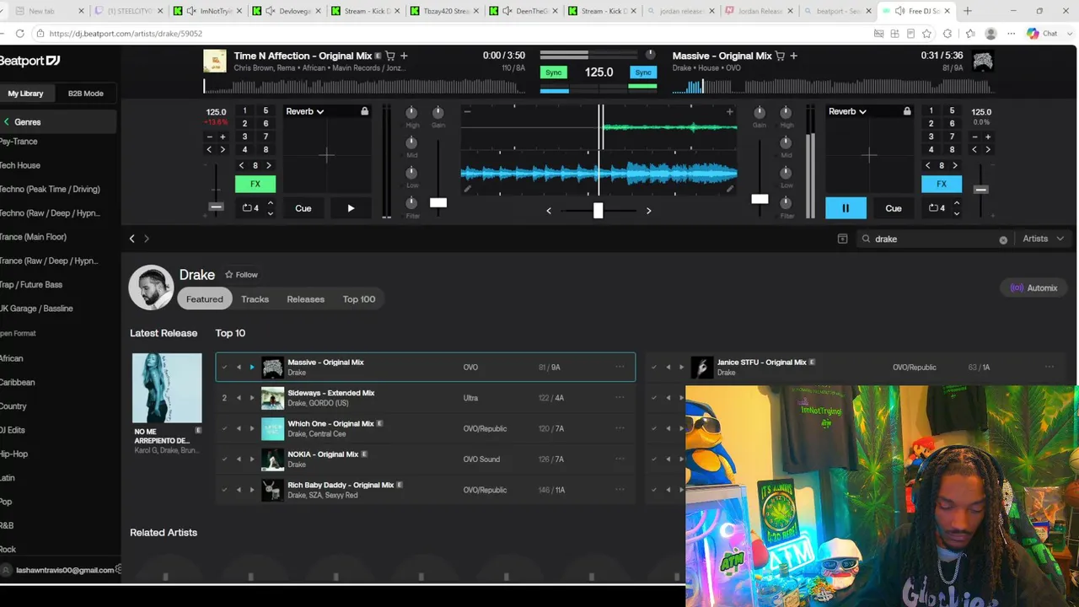
Task: Start Automix
Action: coord(1033,288)
